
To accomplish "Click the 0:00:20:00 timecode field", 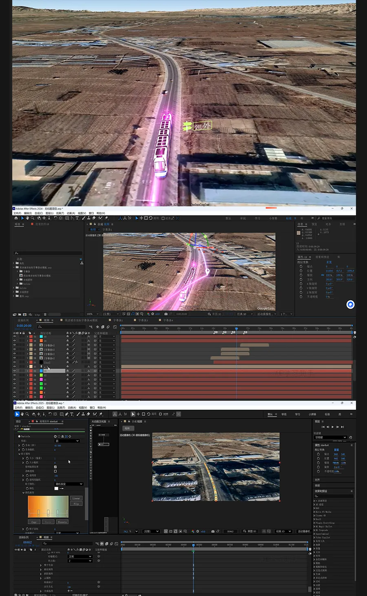I will click(24, 326).
